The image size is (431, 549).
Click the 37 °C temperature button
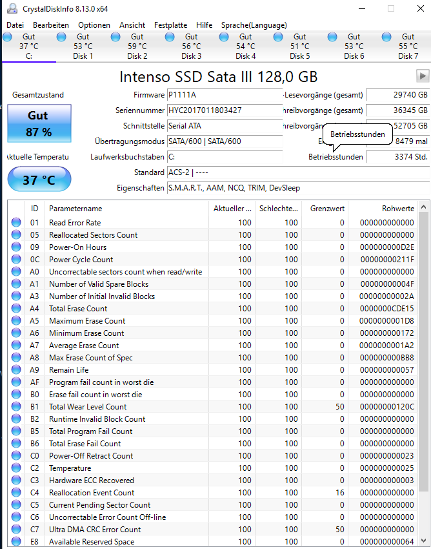click(39, 180)
